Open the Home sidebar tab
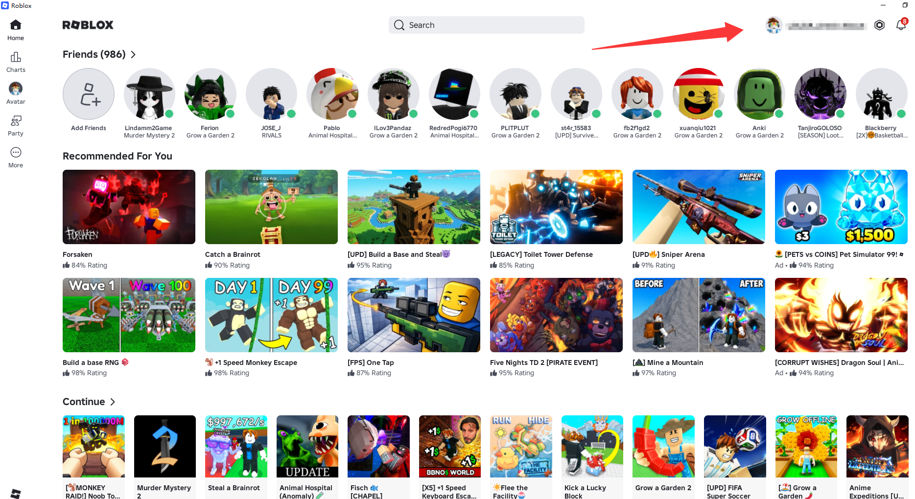Image resolution: width=915 pixels, height=499 pixels. click(x=16, y=30)
